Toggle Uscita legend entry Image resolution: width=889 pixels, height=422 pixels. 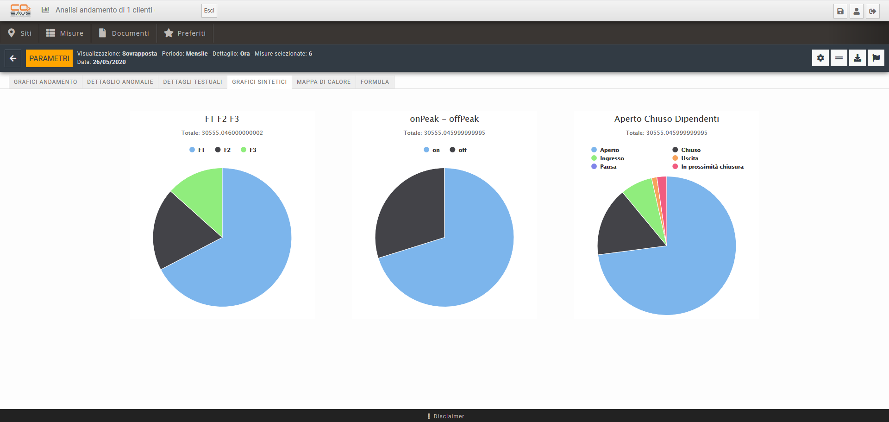coord(685,158)
